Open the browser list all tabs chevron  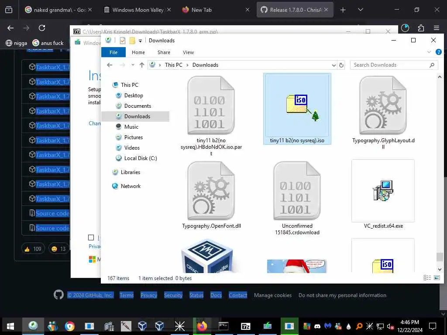click(360, 10)
